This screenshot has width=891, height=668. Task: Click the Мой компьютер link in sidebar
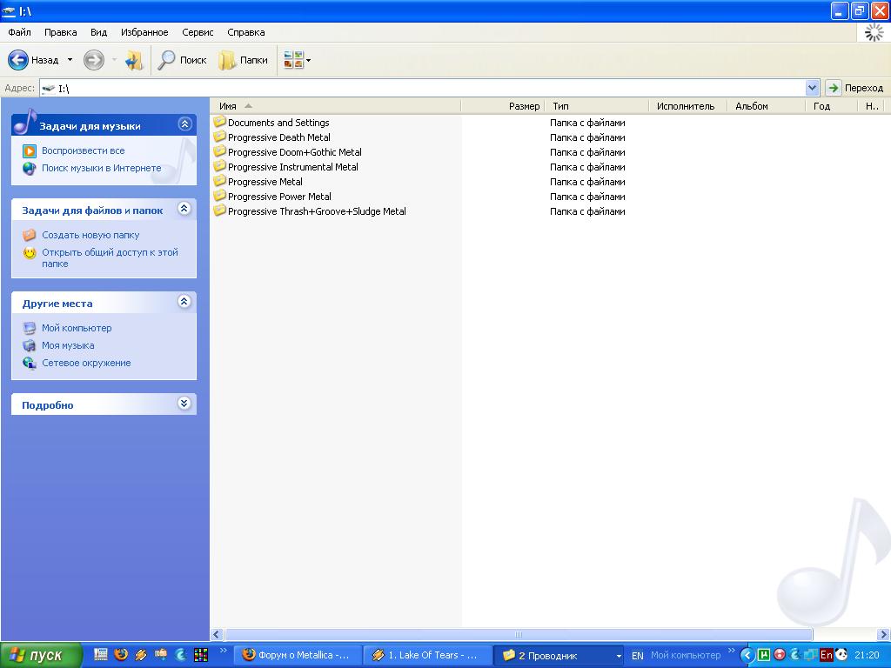[x=77, y=328]
